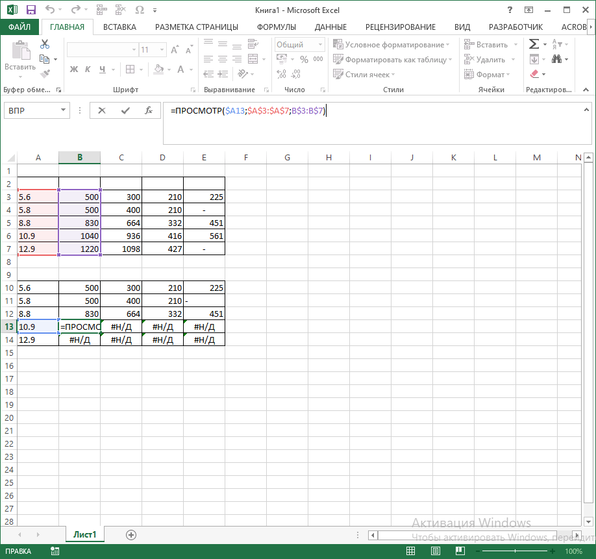Viewport: 596px width, 559px height.
Task: Open the font color dropdown arrow
Action: pos(191,69)
